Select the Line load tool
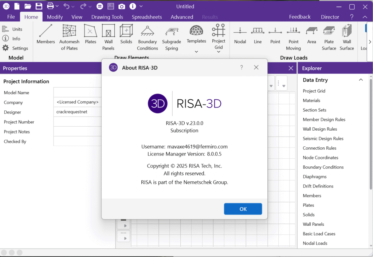 coord(258,34)
